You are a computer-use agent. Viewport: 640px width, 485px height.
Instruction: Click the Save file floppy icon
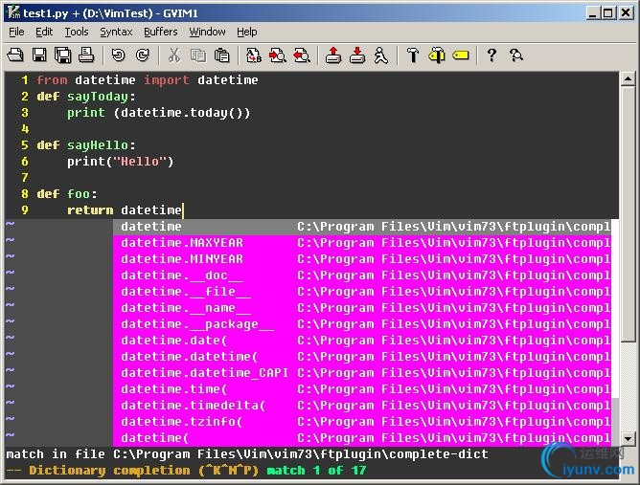coord(39,55)
